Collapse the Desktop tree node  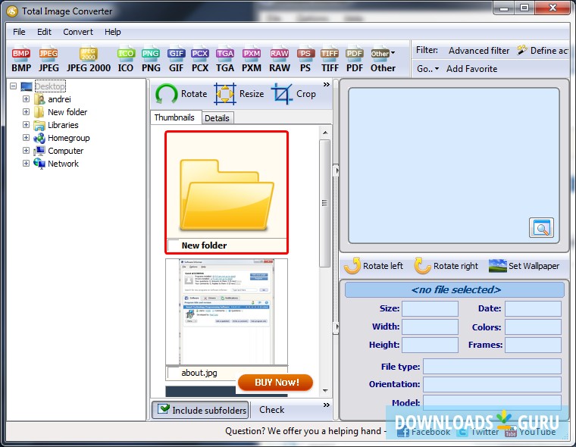click(13, 86)
